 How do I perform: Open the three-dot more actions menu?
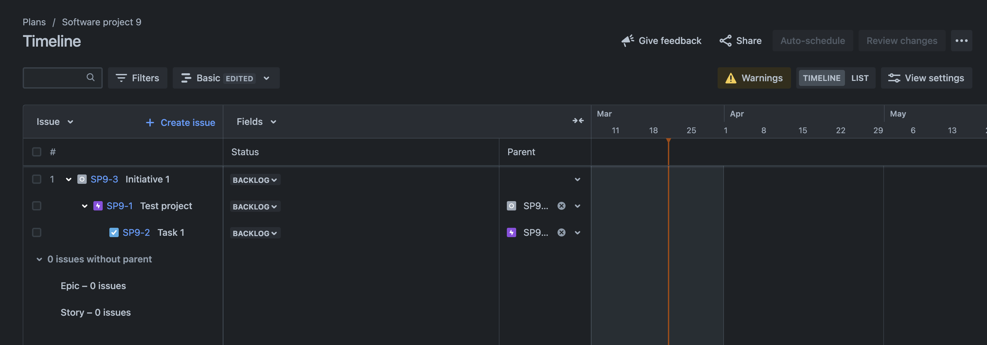click(x=961, y=41)
